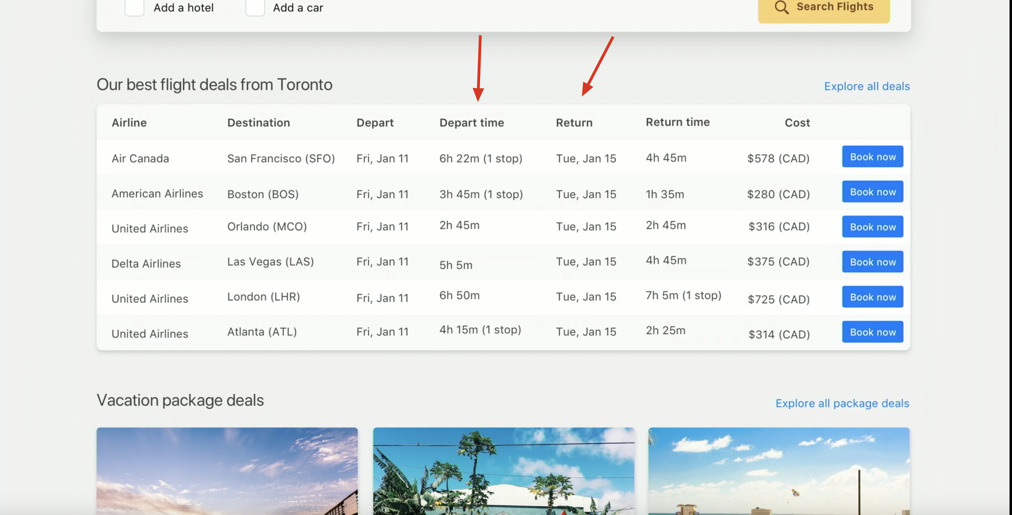The width and height of the screenshot is (1012, 515).
Task: Click the magnifier icon in Search Flights
Action: [x=782, y=7]
